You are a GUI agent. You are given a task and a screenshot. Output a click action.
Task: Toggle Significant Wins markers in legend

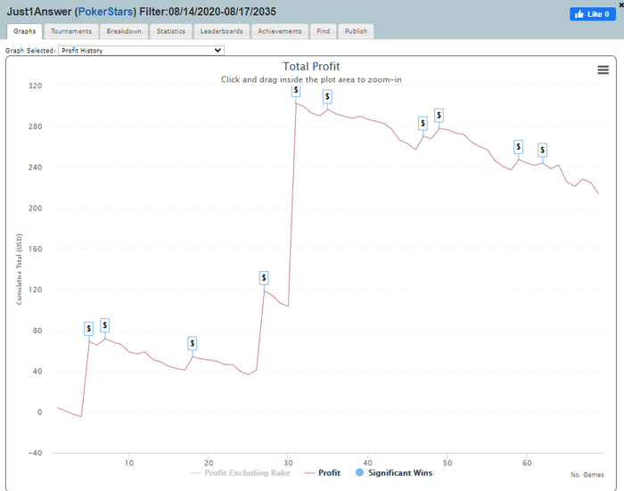398,472
